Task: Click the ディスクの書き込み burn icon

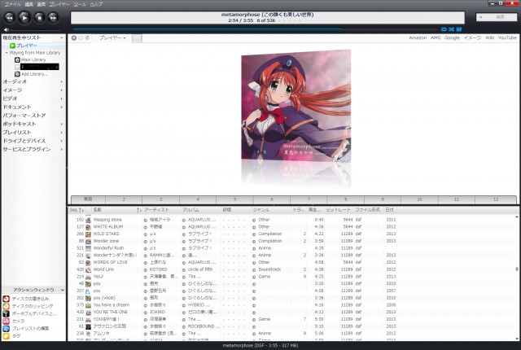Action: [6, 299]
